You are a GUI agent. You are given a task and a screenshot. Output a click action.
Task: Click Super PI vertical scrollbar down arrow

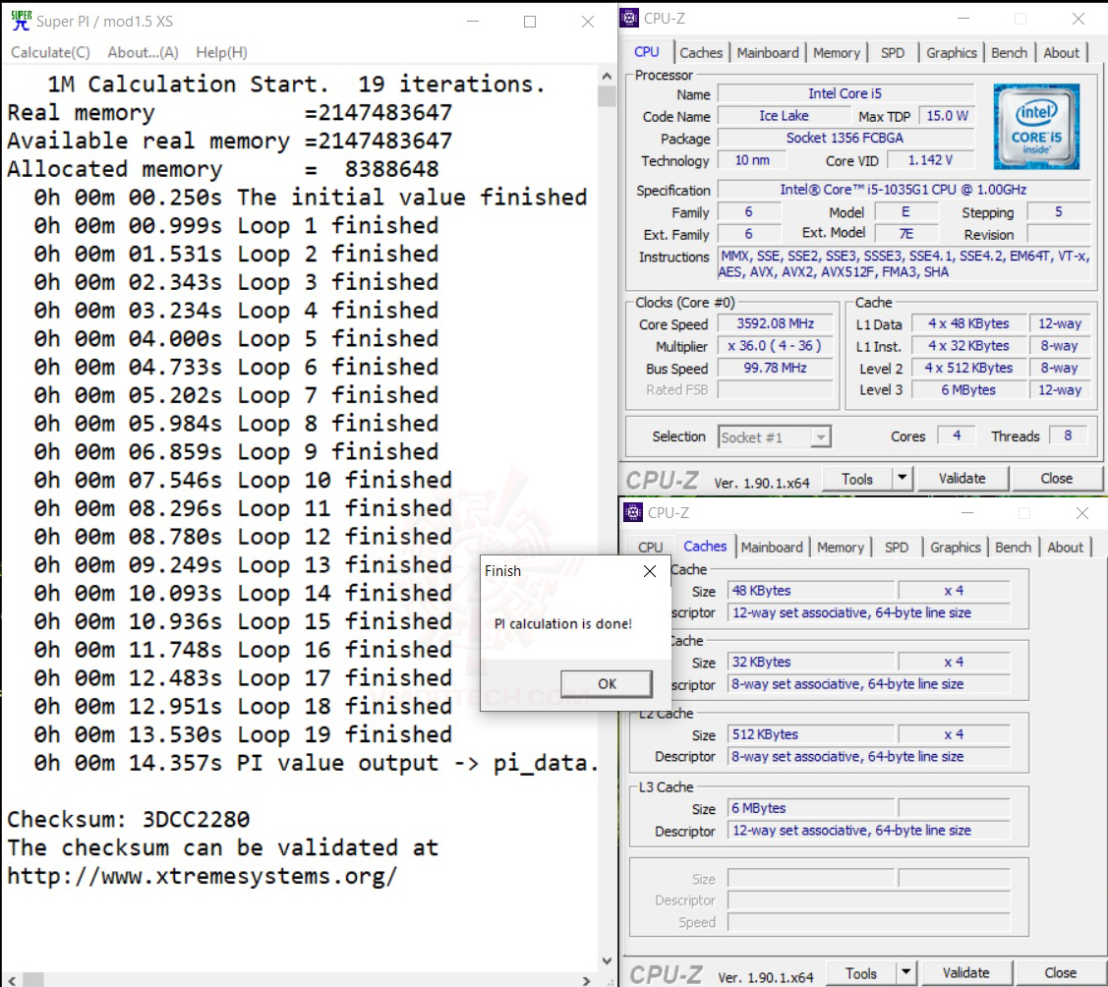(607, 960)
